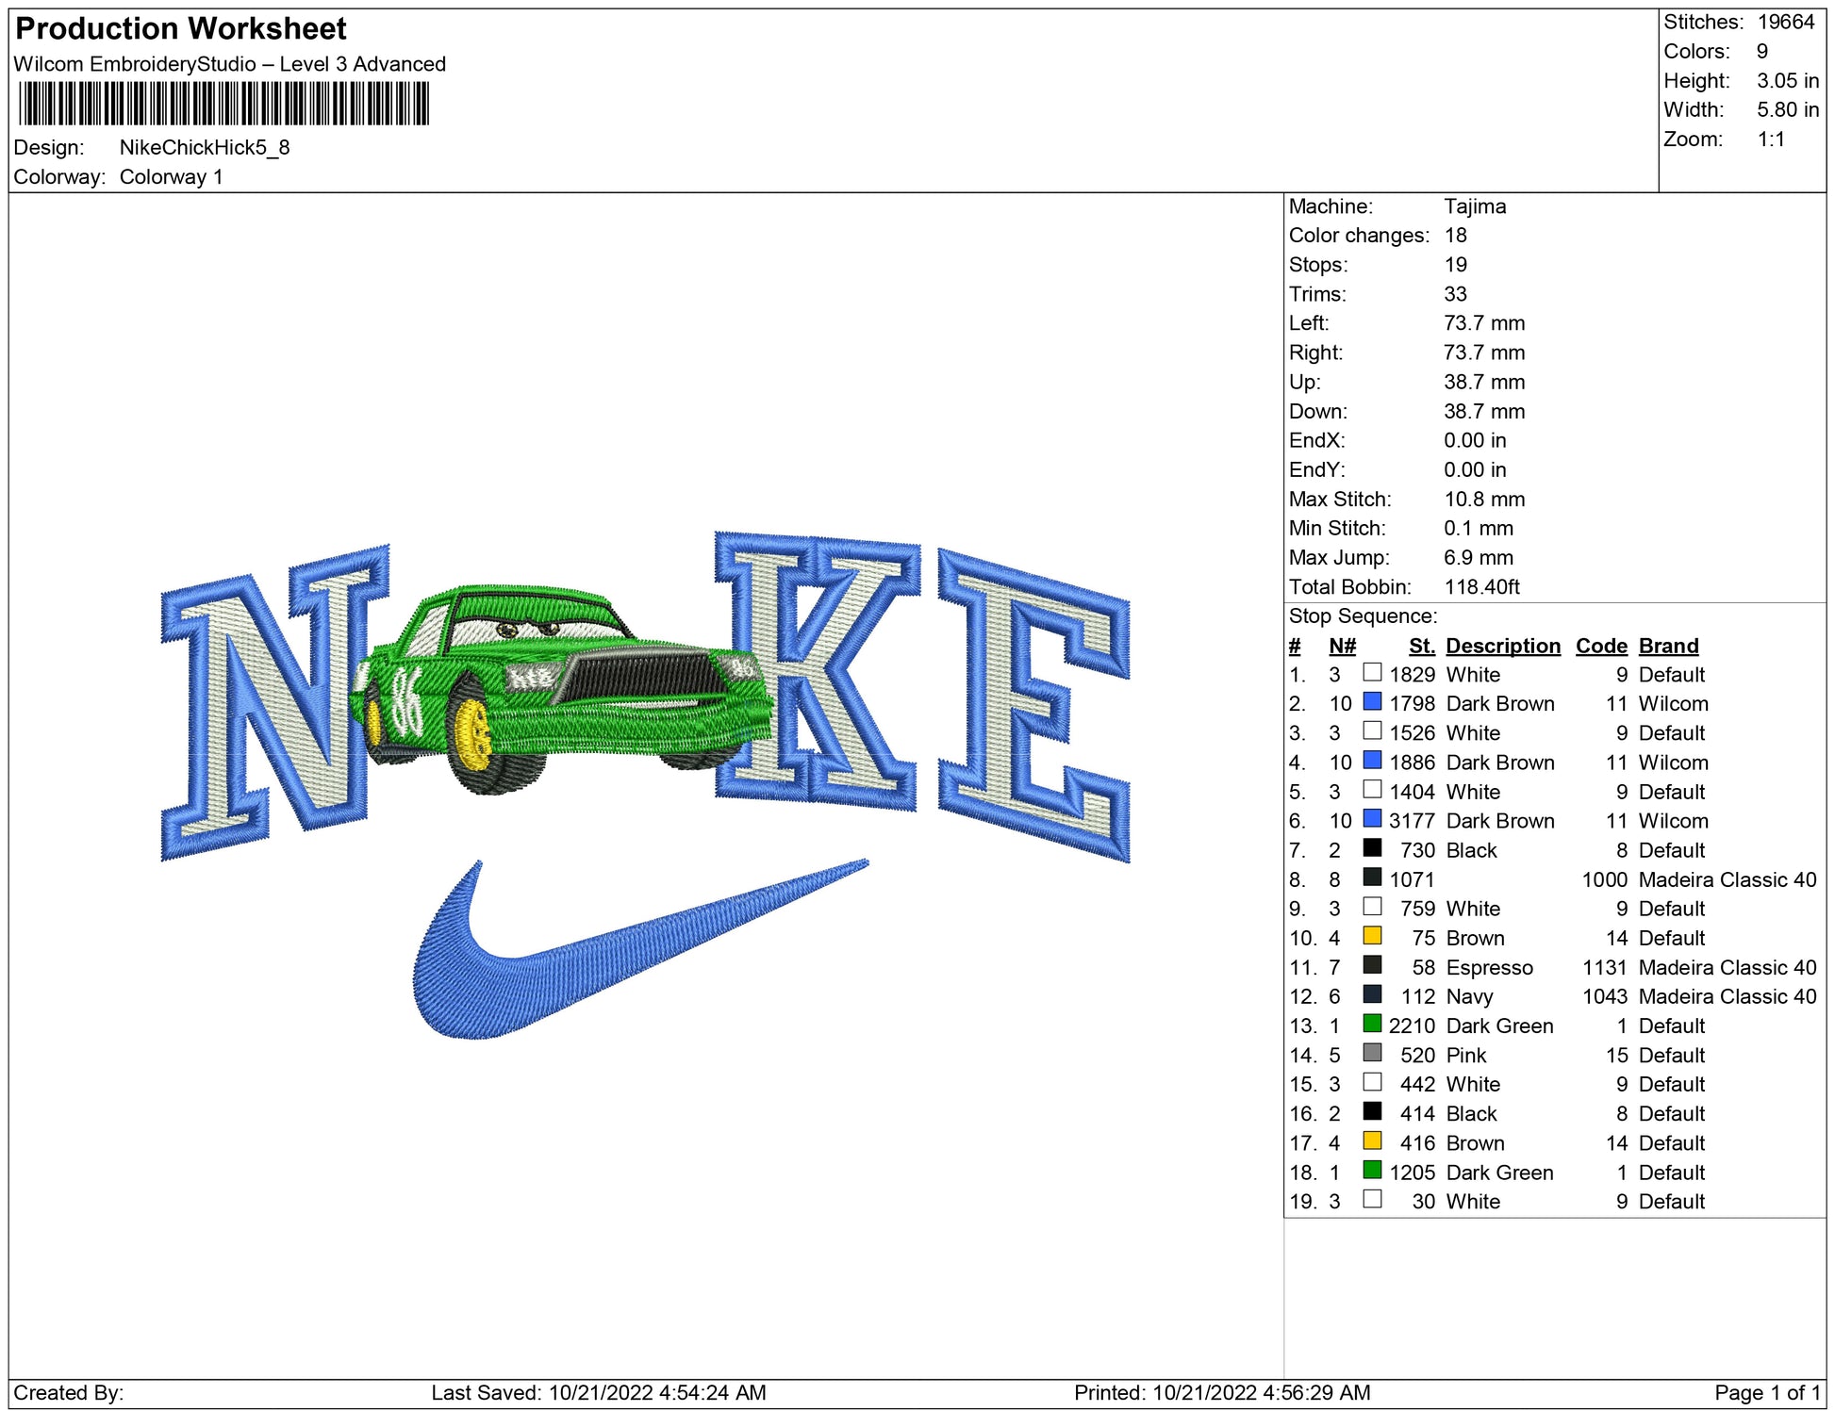Click the N# column header
1835x1411 pixels.
click(1342, 646)
